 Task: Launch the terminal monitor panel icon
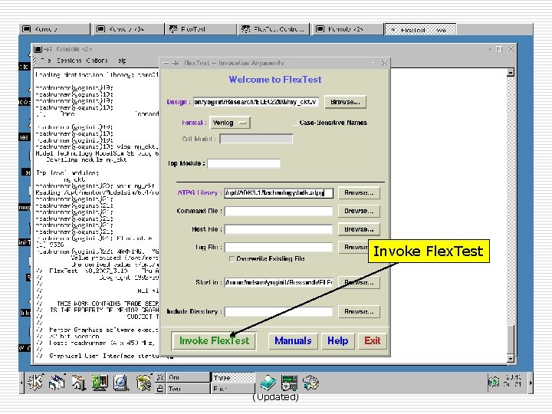pos(100,383)
